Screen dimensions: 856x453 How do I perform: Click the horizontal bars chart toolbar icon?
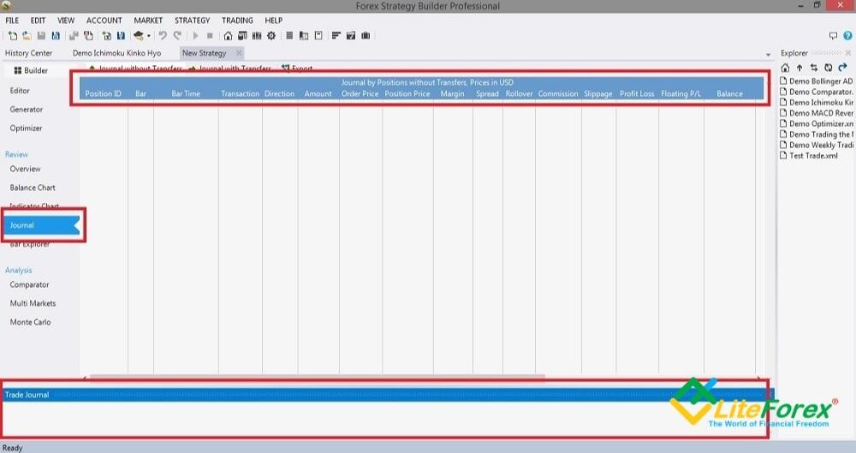point(336,36)
